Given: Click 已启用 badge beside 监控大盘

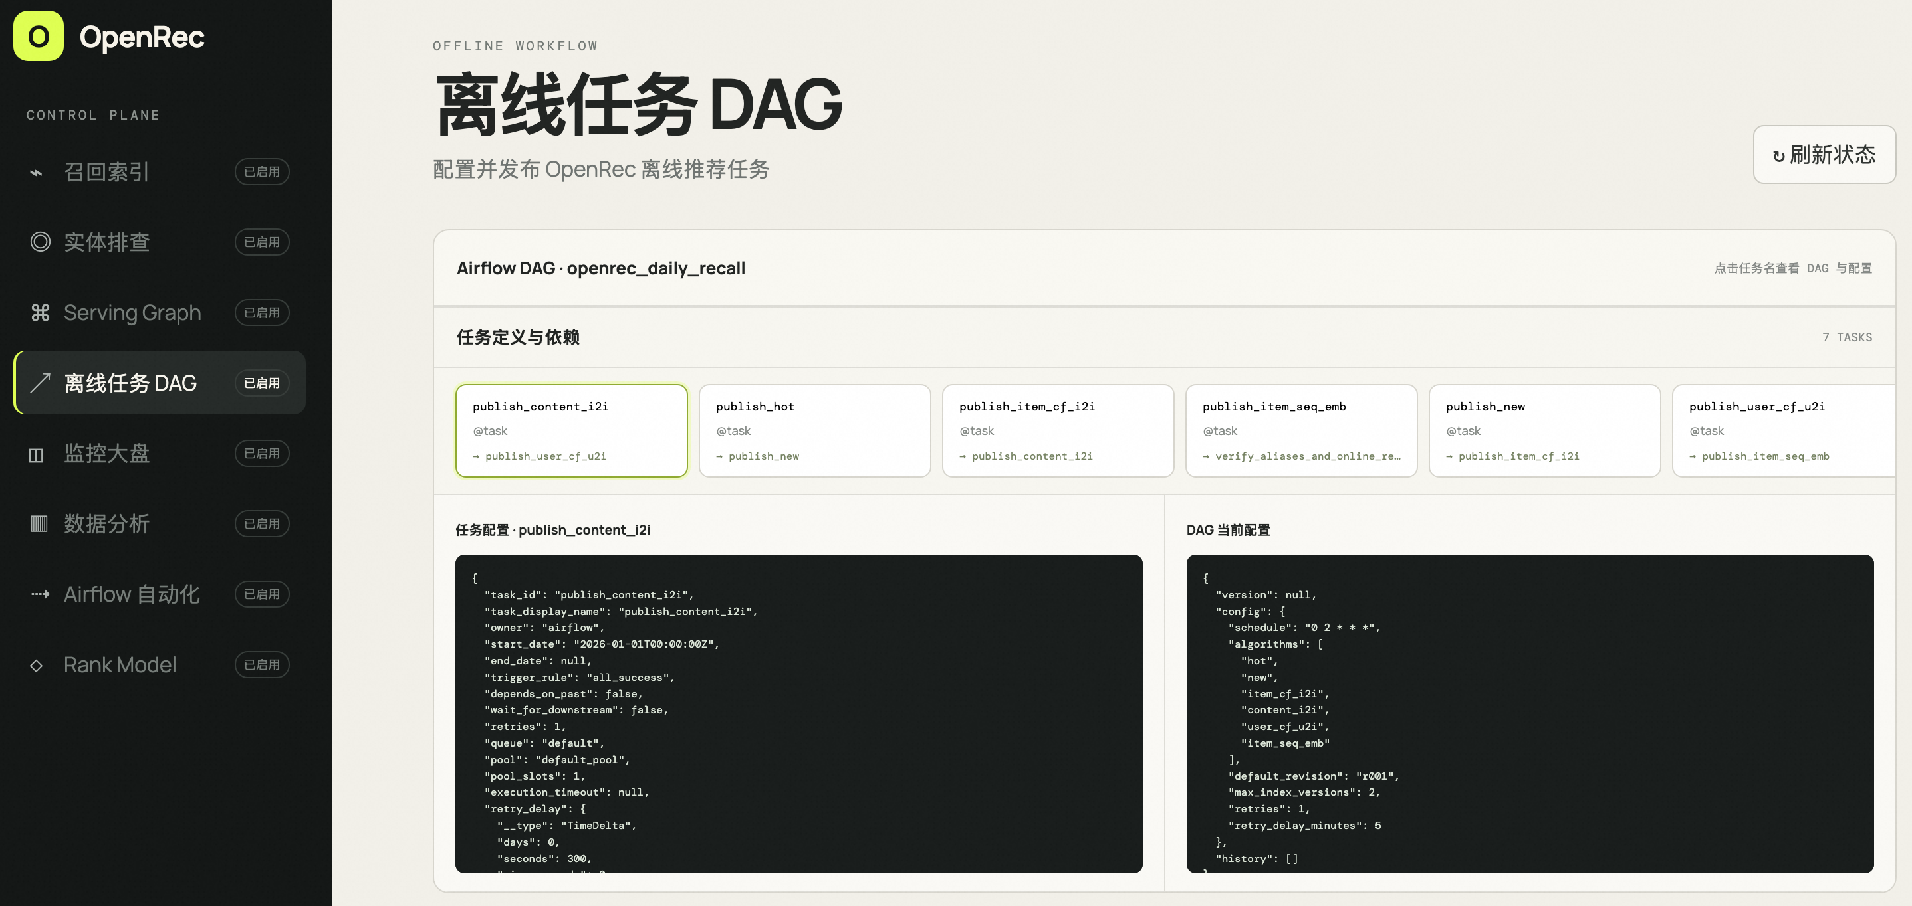Looking at the screenshot, I should pyautogui.click(x=262, y=453).
